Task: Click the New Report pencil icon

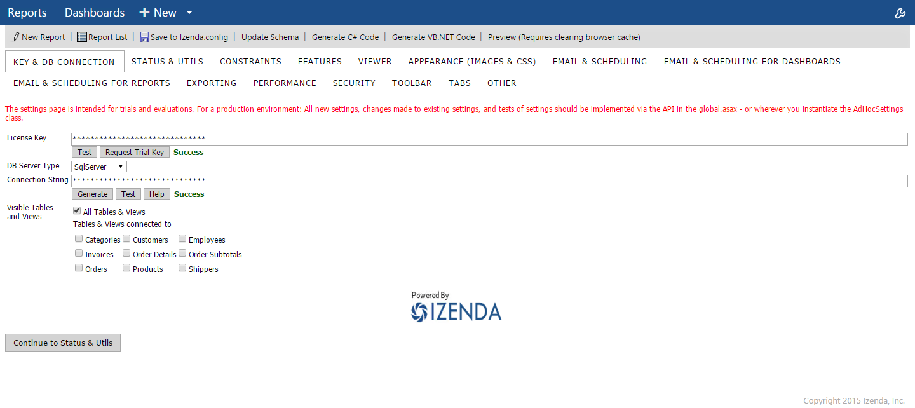Action: click(16, 37)
